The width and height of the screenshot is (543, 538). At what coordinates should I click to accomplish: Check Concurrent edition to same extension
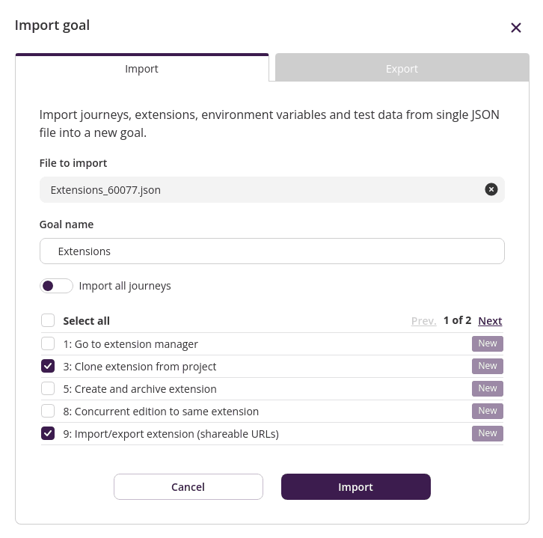48,411
